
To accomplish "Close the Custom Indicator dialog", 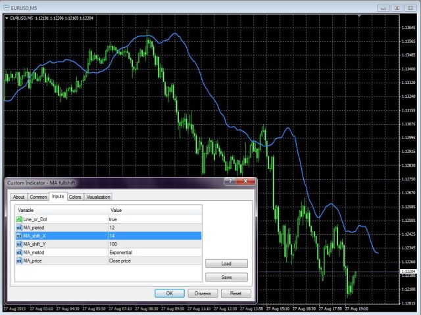I will [247, 182].
